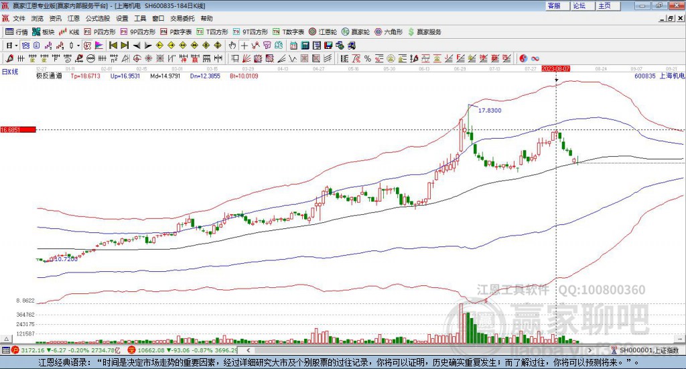This screenshot has width=686, height=369.
Task: Click the Up=16.9531 indicator value
Action: (125, 76)
